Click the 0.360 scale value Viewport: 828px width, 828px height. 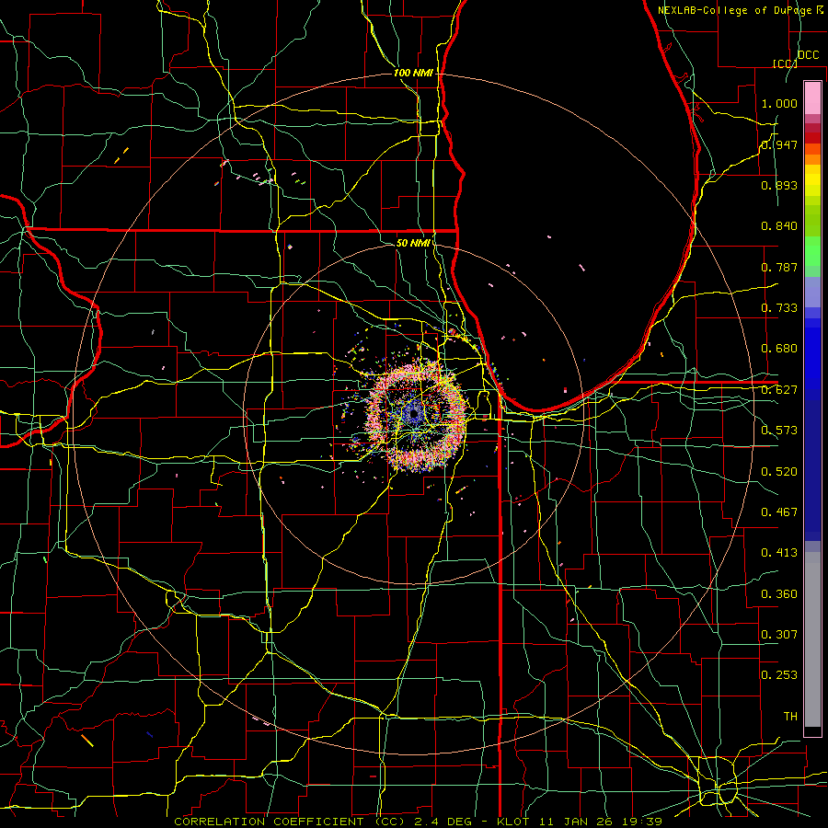(x=779, y=594)
